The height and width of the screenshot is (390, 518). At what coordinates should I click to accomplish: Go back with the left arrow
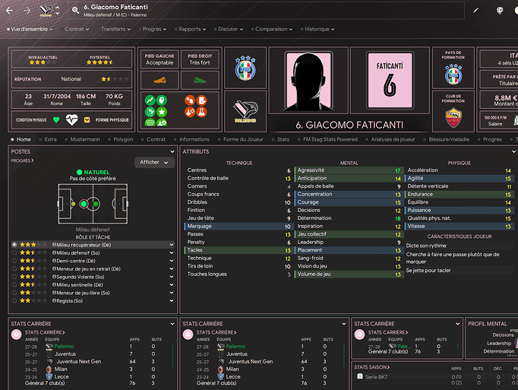pos(10,11)
